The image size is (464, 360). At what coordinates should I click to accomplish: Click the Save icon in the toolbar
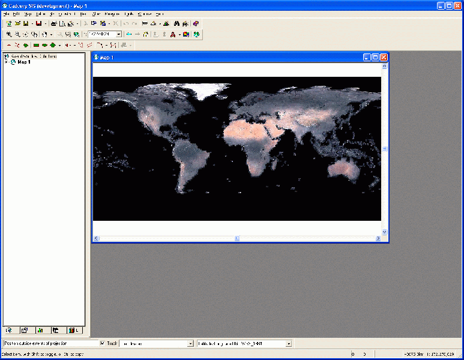click(26, 23)
